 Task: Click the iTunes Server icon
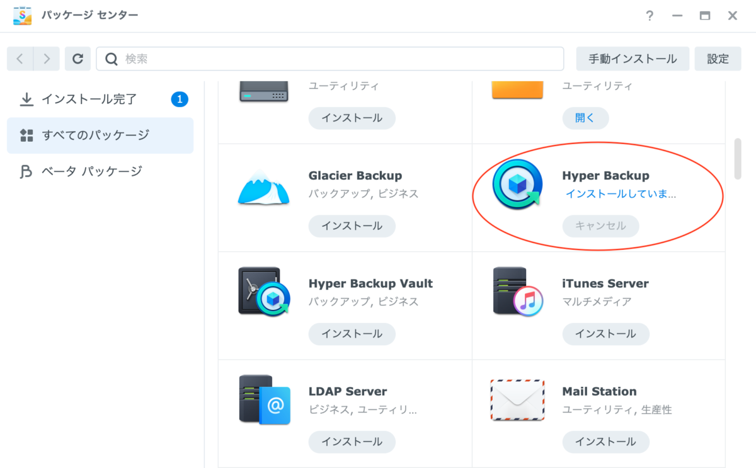pos(518,292)
